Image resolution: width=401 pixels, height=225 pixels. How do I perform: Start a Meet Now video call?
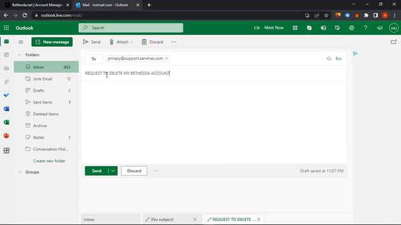click(269, 27)
